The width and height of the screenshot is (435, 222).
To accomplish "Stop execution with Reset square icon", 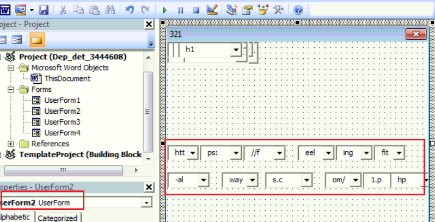I will click(x=196, y=10).
